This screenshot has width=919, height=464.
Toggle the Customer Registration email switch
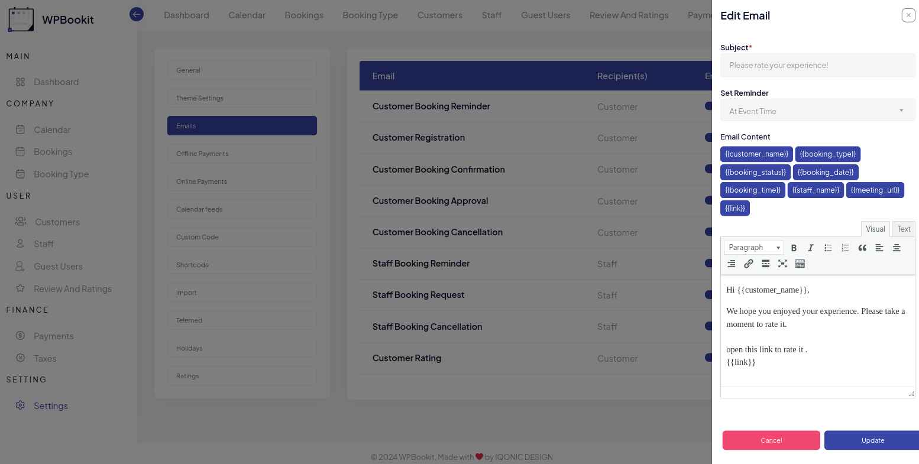coord(708,138)
